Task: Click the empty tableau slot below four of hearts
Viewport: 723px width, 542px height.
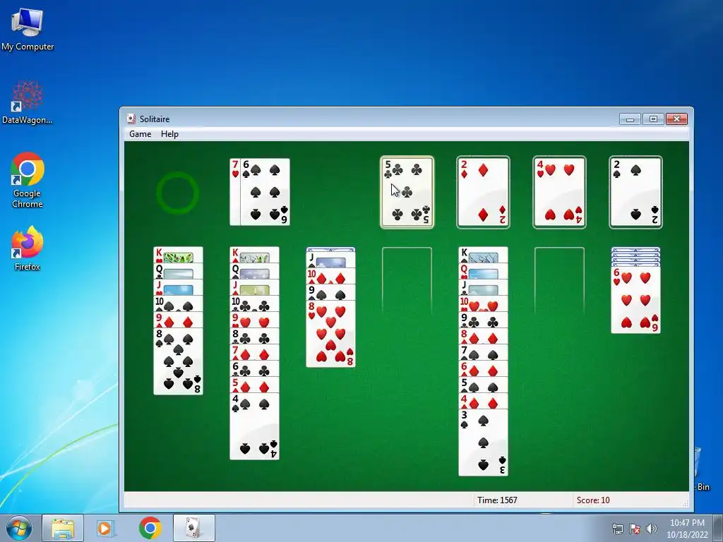Action: [559, 281]
